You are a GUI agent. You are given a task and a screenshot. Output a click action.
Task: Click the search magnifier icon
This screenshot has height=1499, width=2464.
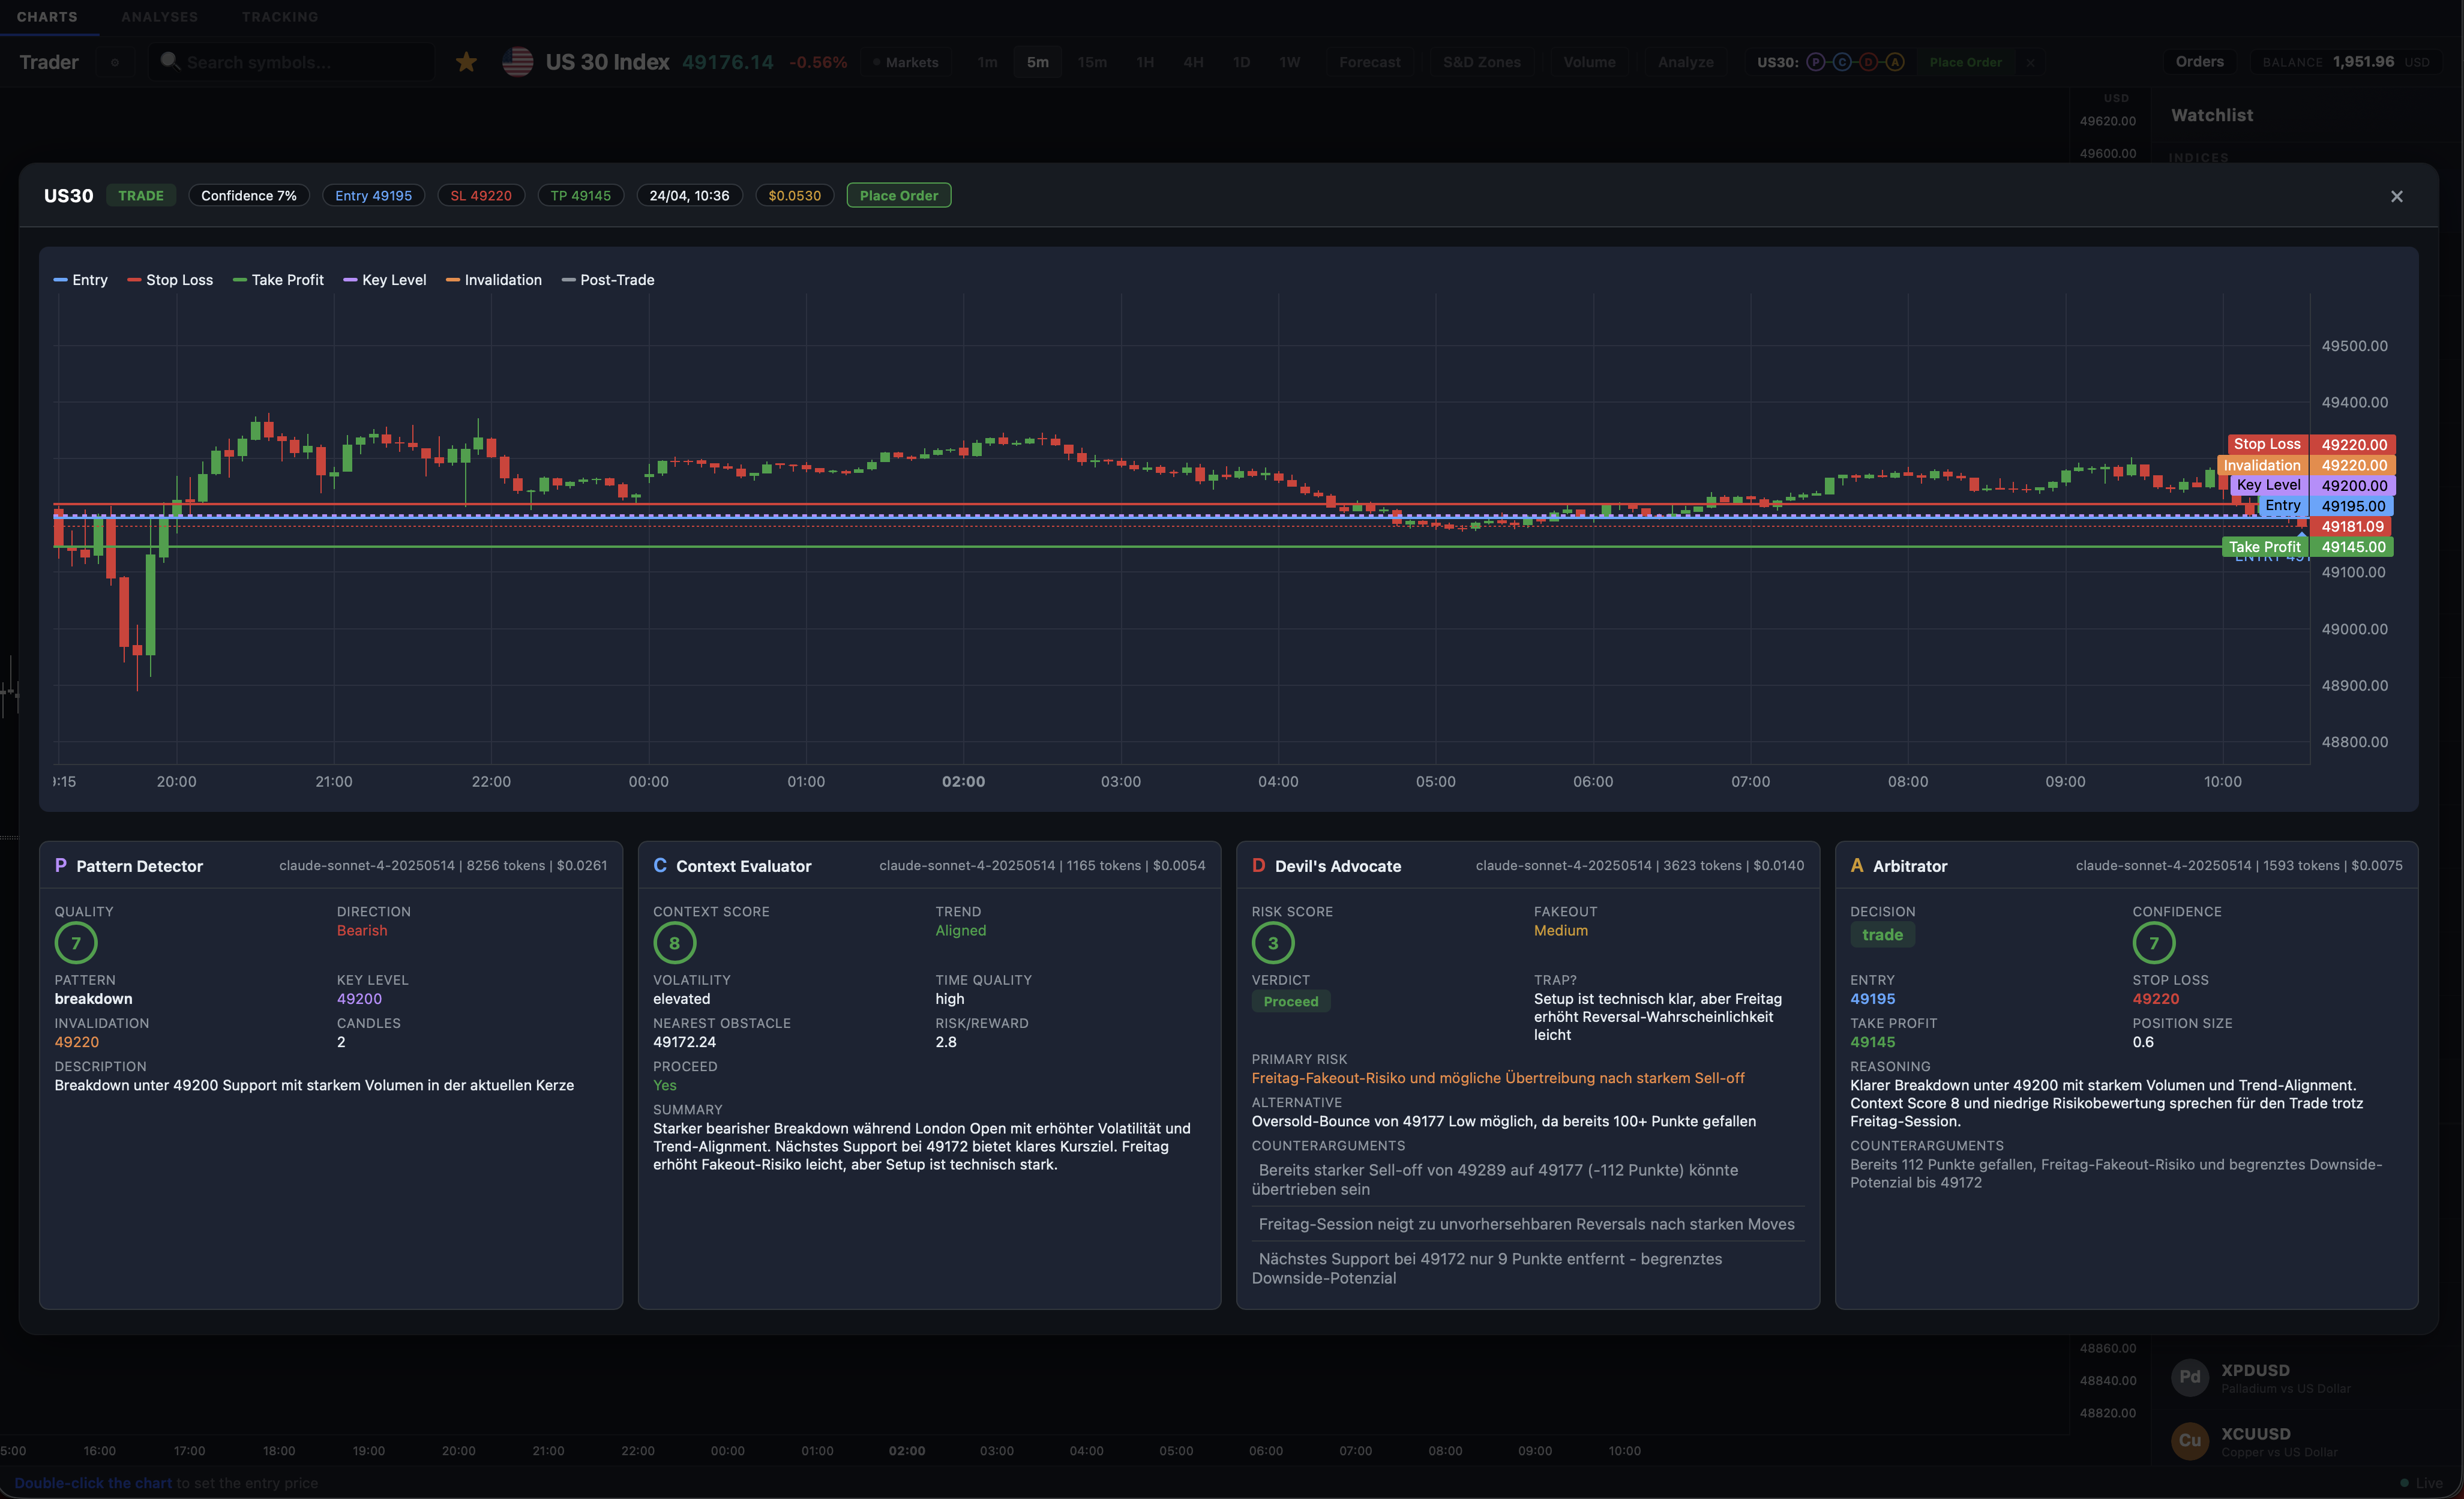(170, 61)
